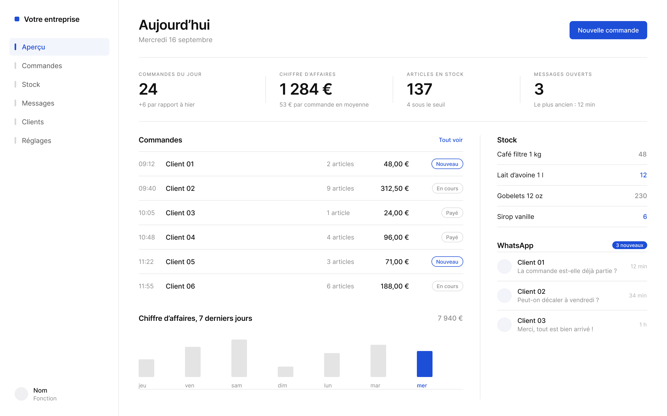Go to Commandes in the sidebar
The image size is (667, 416).
pos(59,66)
